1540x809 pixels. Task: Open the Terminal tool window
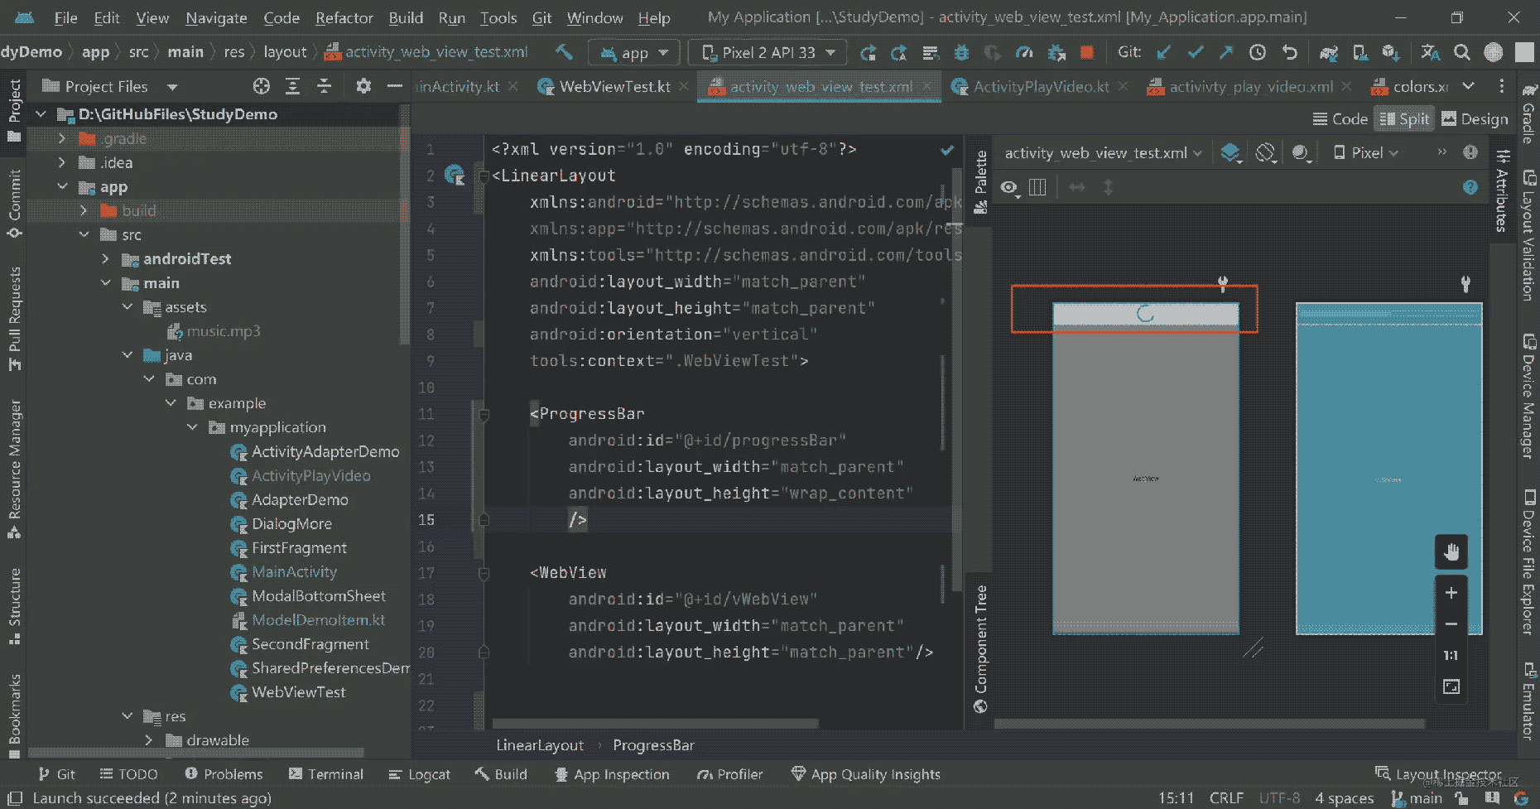click(326, 774)
